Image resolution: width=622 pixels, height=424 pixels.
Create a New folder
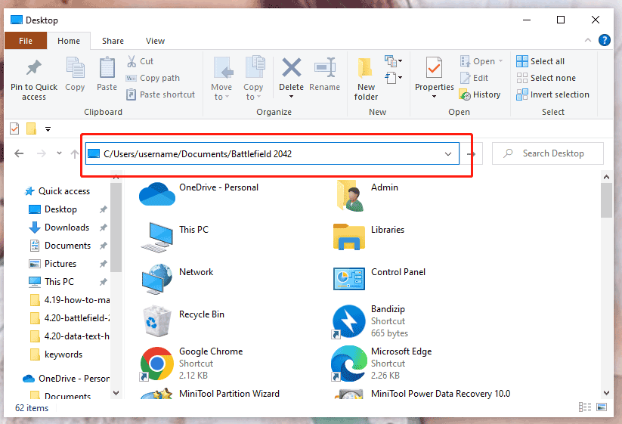366,79
